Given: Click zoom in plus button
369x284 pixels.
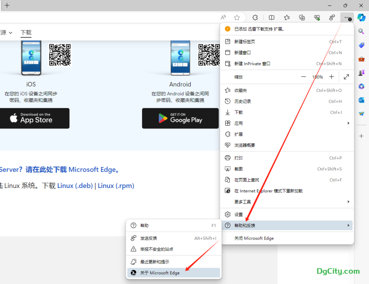Looking at the screenshot, I should pos(332,77).
